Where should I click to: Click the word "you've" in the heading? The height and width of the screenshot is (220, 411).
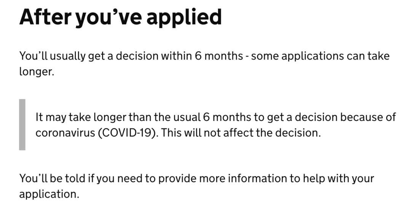click(x=108, y=17)
